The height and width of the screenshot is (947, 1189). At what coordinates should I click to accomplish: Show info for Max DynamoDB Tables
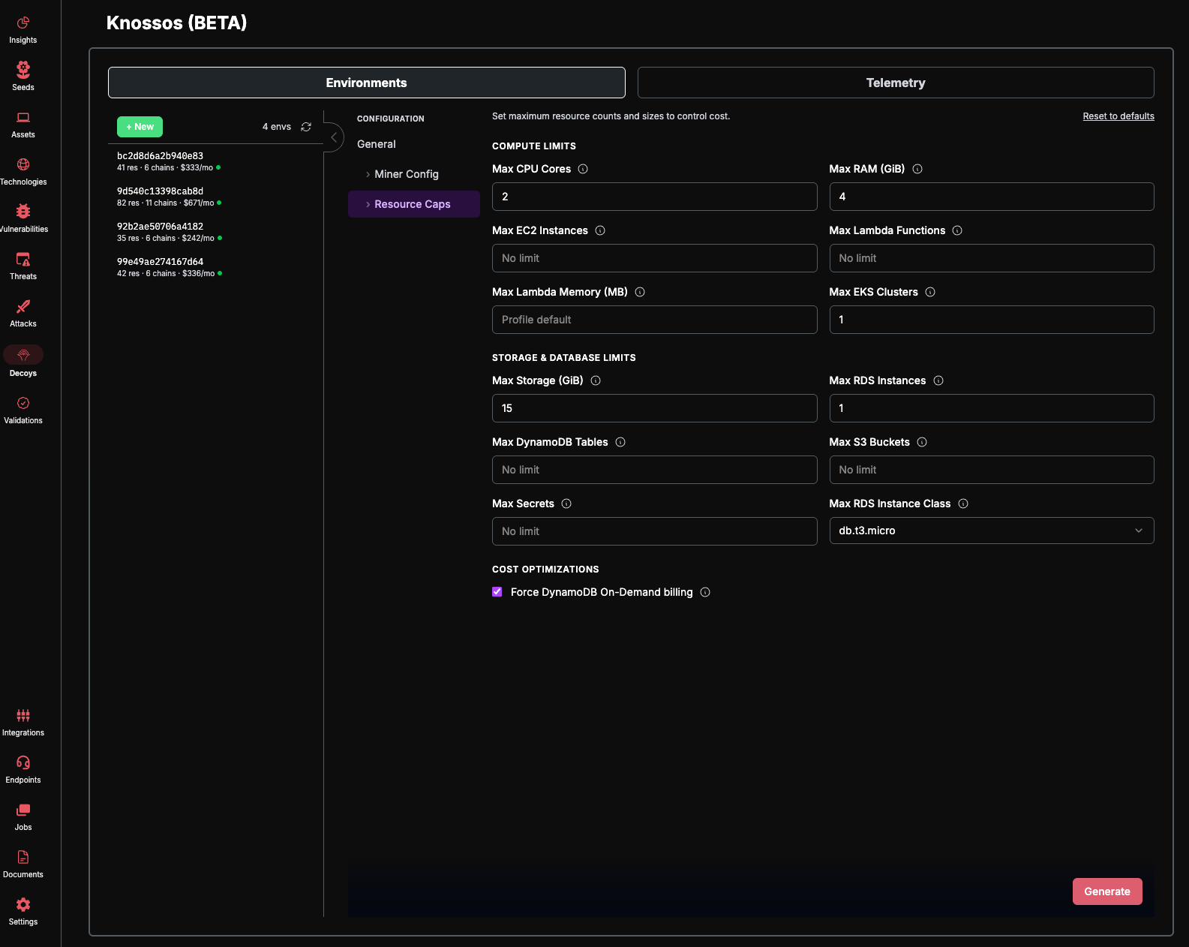tap(620, 442)
